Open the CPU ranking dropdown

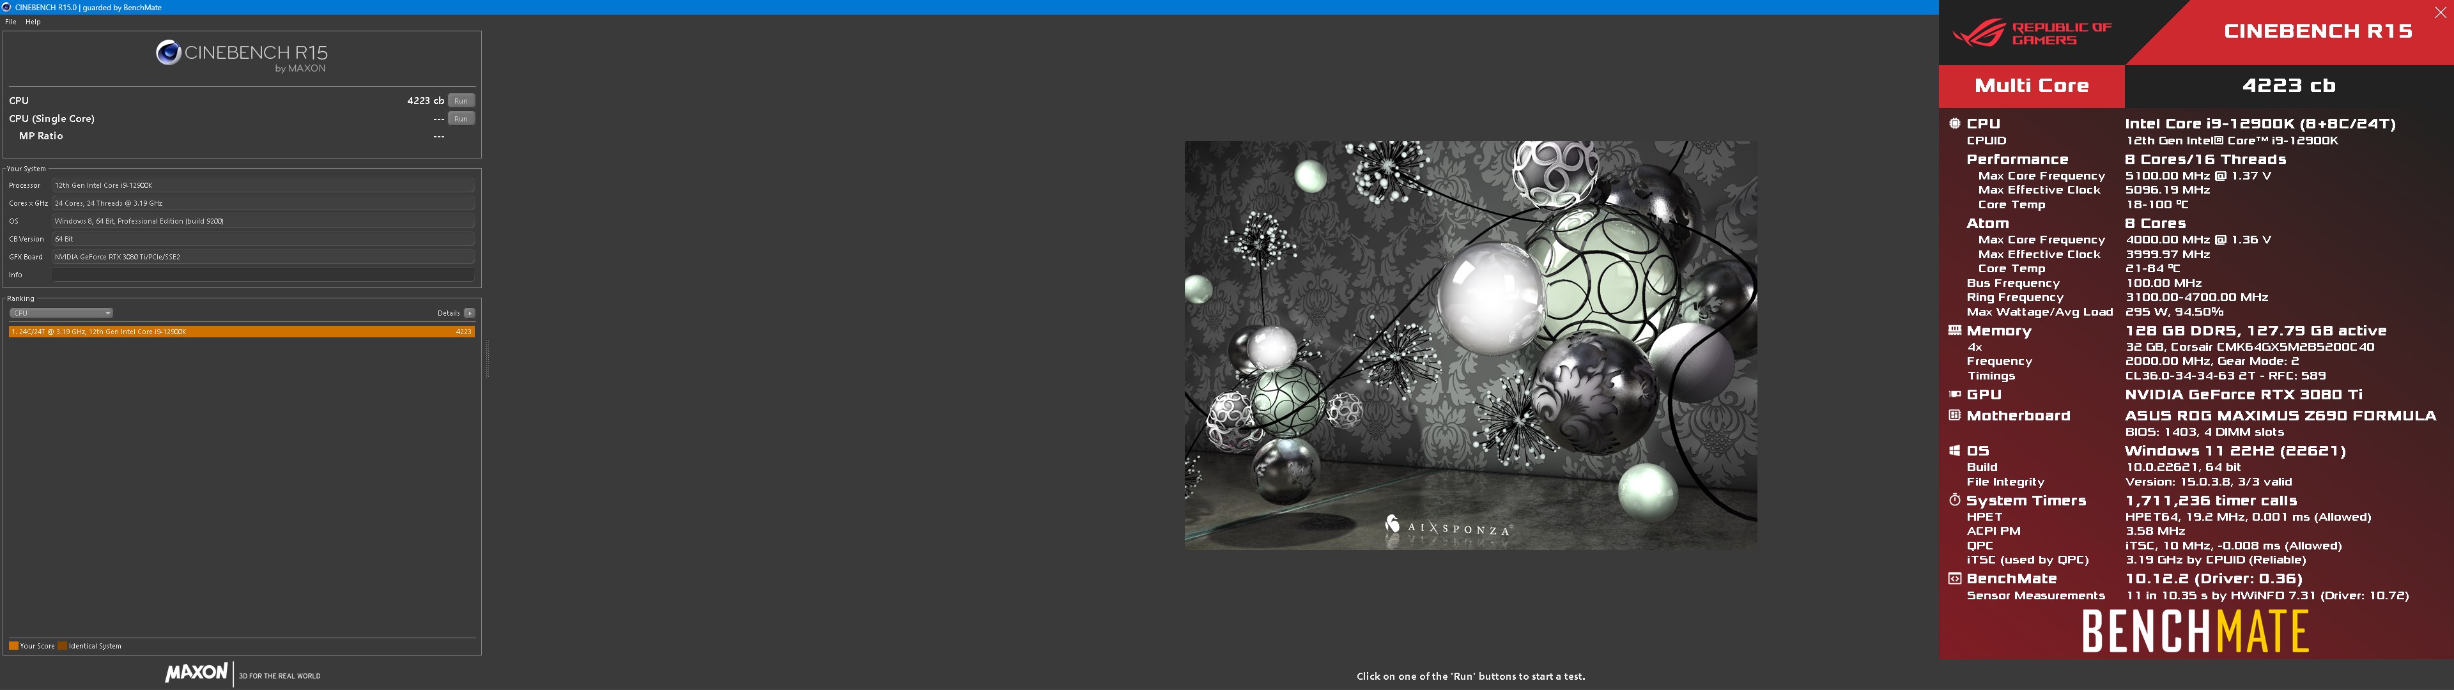pos(61,312)
